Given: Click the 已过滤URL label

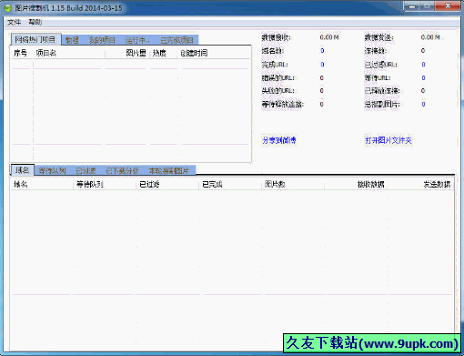Looking at the screenshot, I should (x=380, y=65).
